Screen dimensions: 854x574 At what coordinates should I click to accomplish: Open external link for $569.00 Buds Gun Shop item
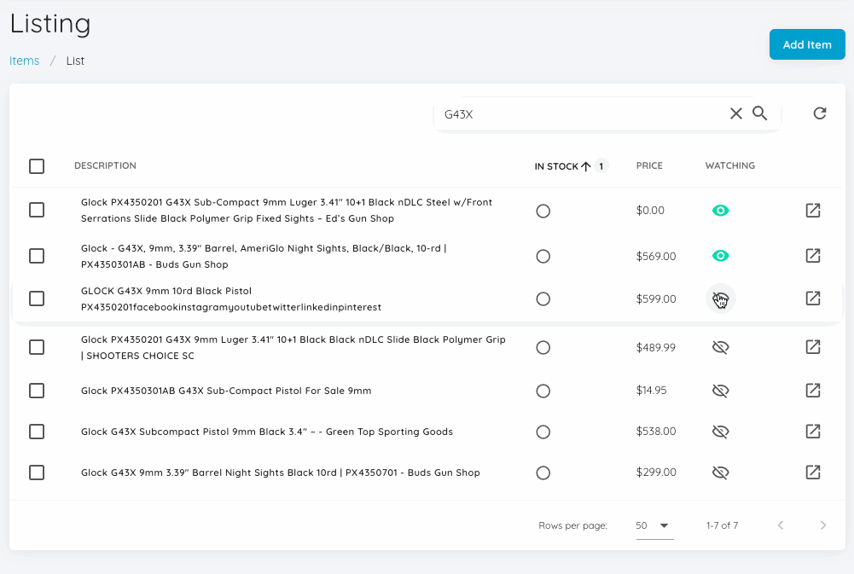click(812, 255)
